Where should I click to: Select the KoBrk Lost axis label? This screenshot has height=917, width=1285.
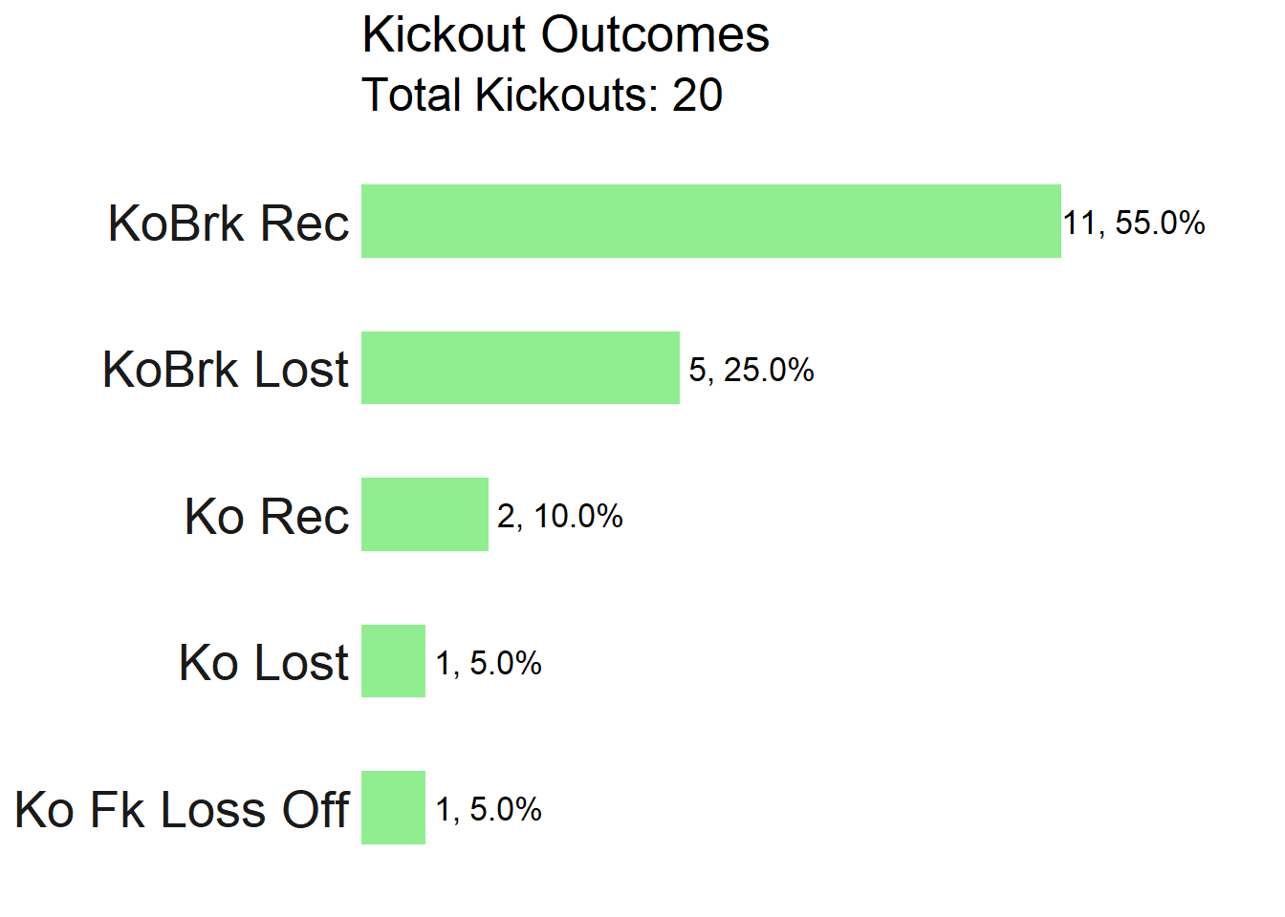(x=226, y=370)
